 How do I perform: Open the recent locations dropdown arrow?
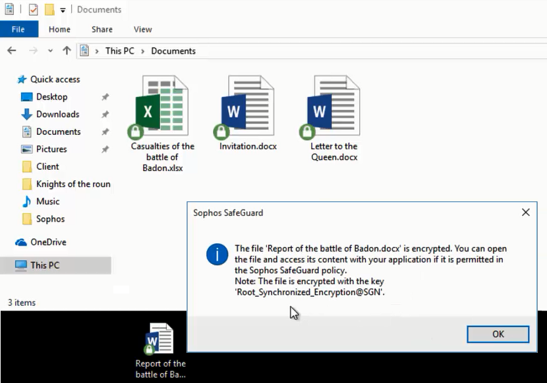[x=50, y=51]
